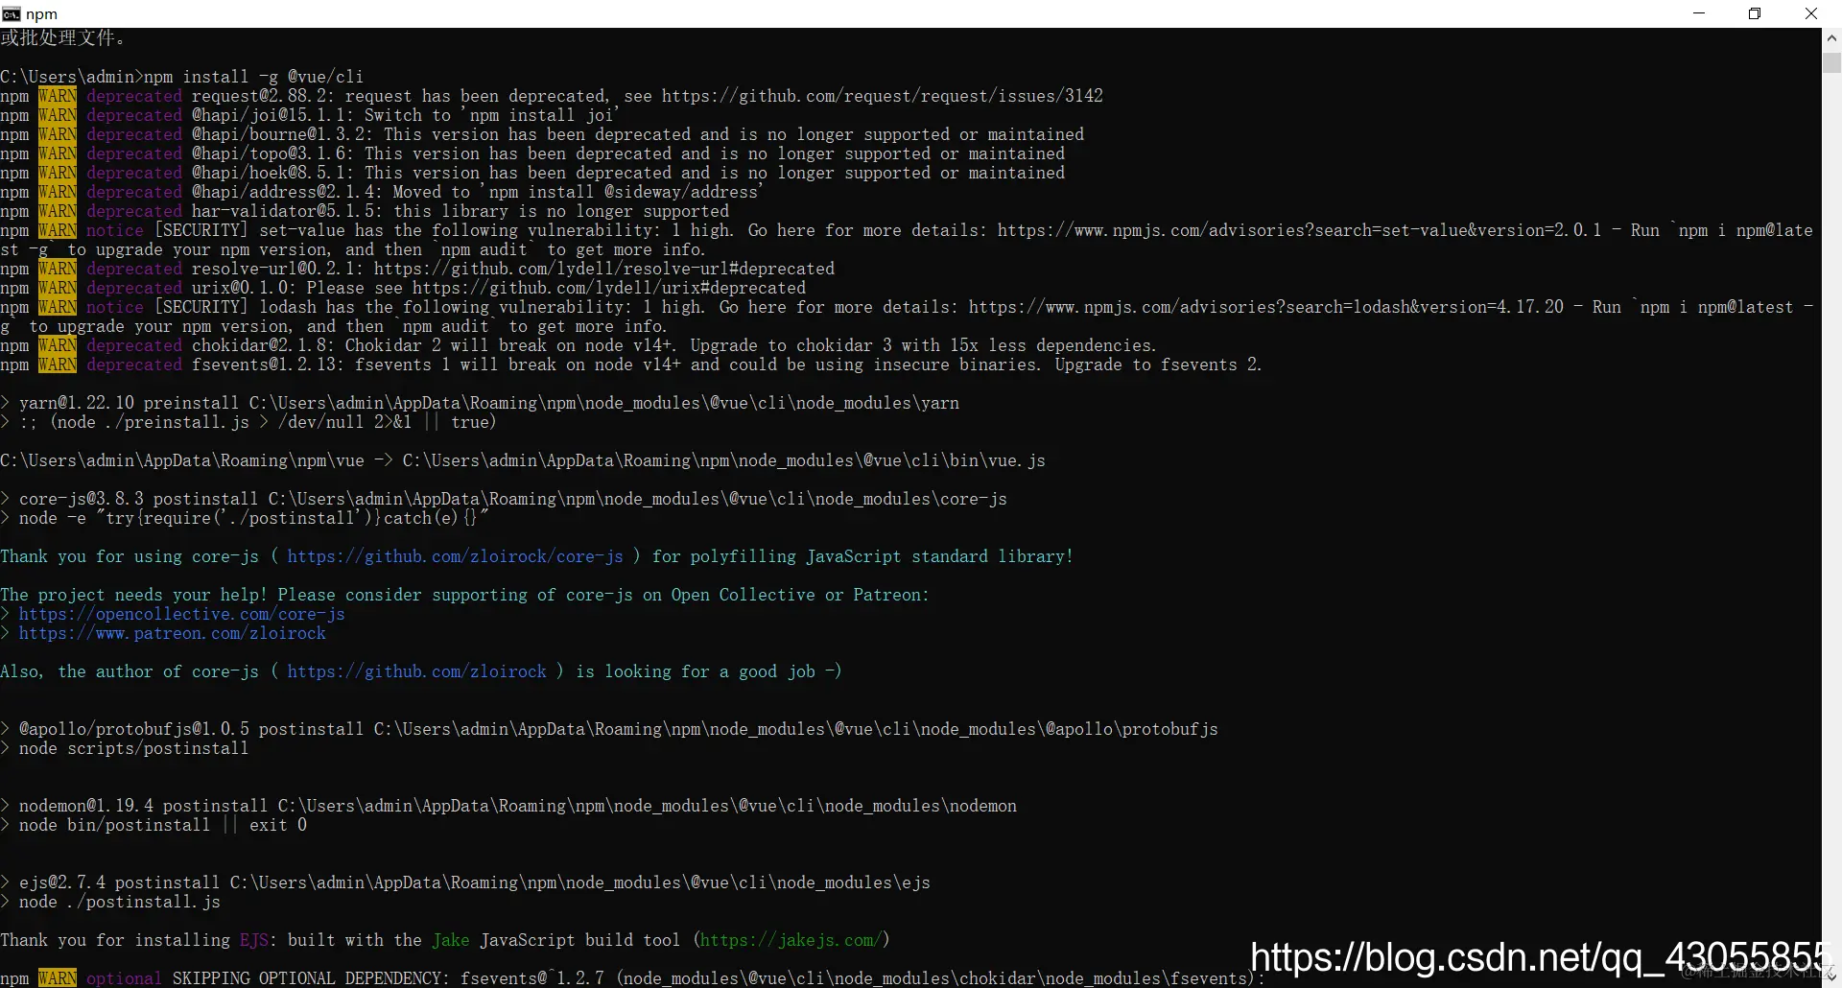The image size is (1842, 988).
Task: Click the 'nodemon@1.19.4 postinstall' line
Action: point(508,806)
